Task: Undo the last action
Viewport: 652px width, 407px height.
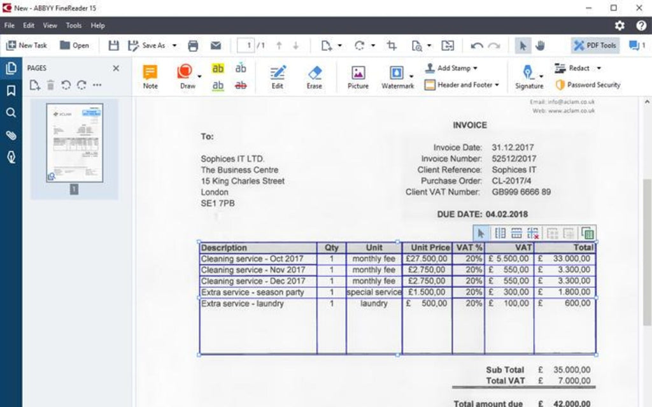Action: tap(476, 45)
